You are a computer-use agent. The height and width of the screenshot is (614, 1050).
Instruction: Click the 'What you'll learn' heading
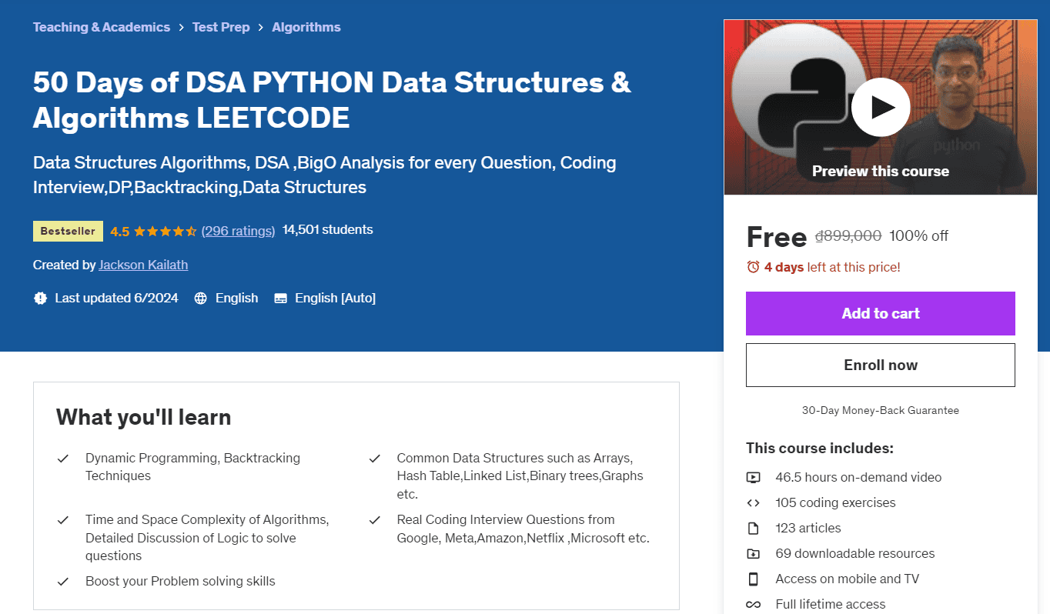(143, 417)
